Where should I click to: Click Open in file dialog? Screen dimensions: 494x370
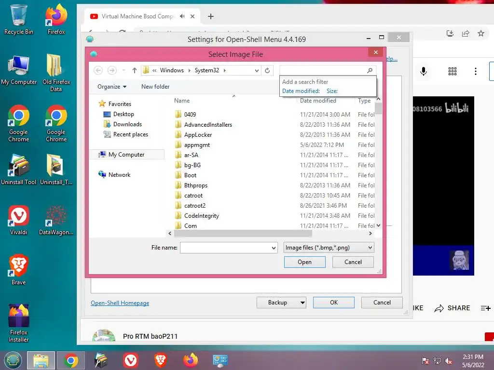click(x=305, y=262)
